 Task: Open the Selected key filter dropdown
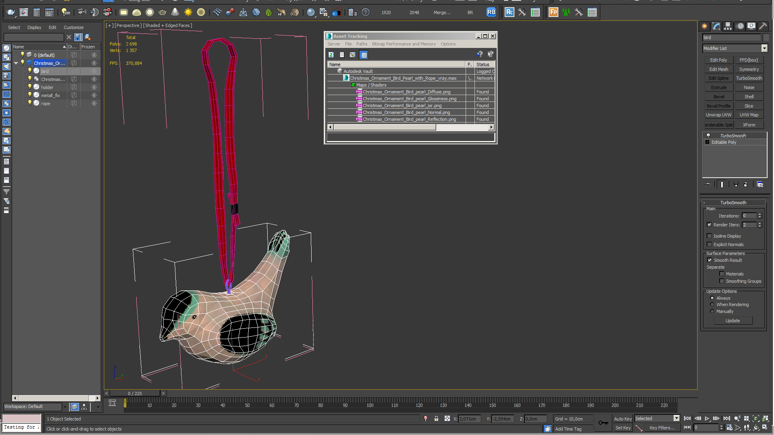(x=676, y=418)
